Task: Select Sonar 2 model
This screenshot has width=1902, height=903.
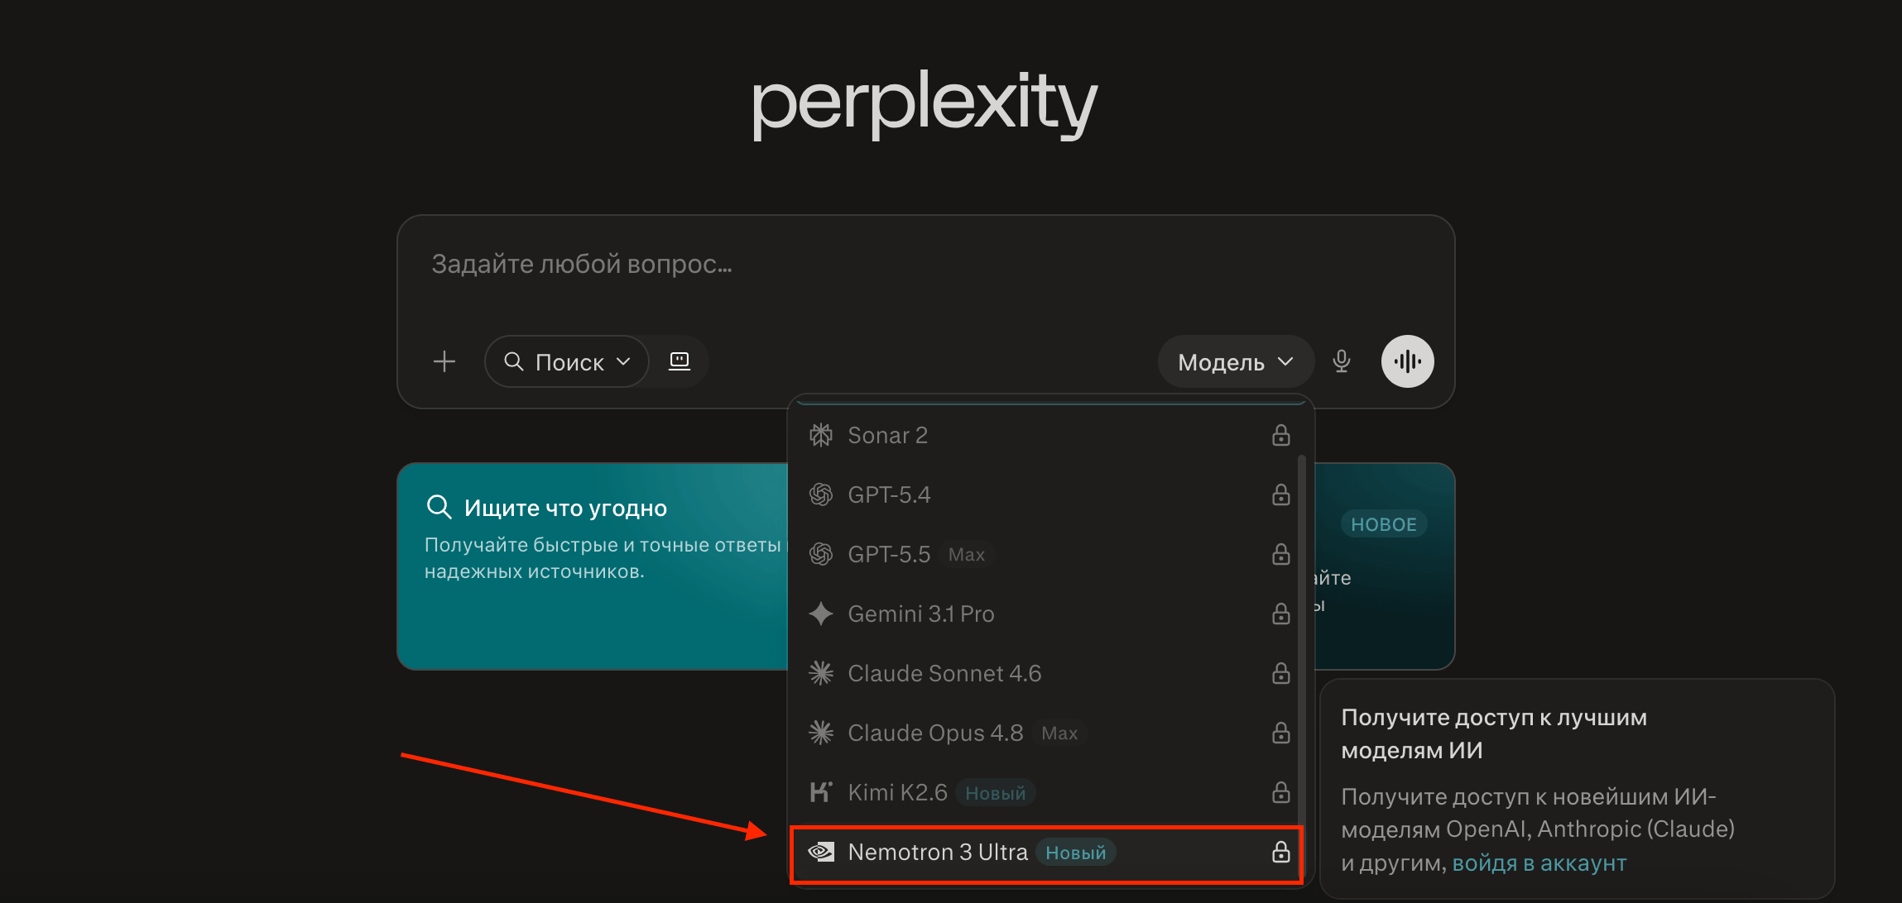Action: point(1045,435)
